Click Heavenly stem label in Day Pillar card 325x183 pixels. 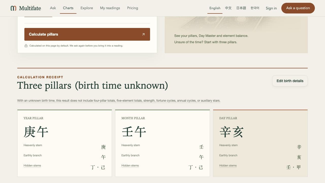coord(229,145)
